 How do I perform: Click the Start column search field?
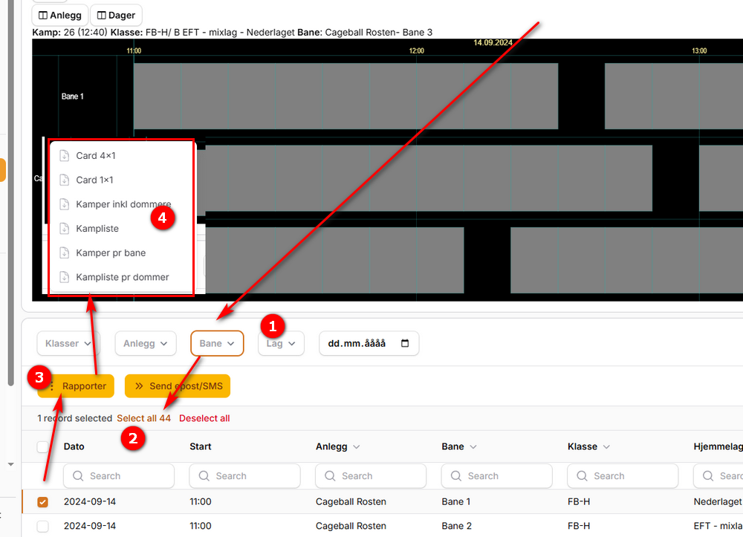tap(245, 476)
